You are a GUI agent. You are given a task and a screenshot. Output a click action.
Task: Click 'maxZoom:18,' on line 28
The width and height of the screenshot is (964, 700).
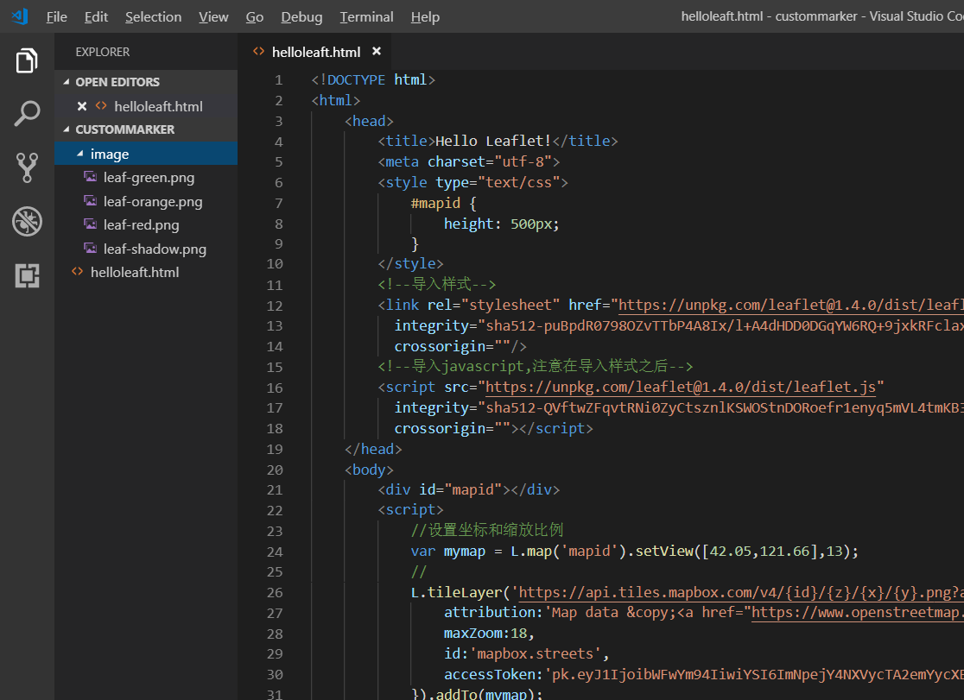490,633
